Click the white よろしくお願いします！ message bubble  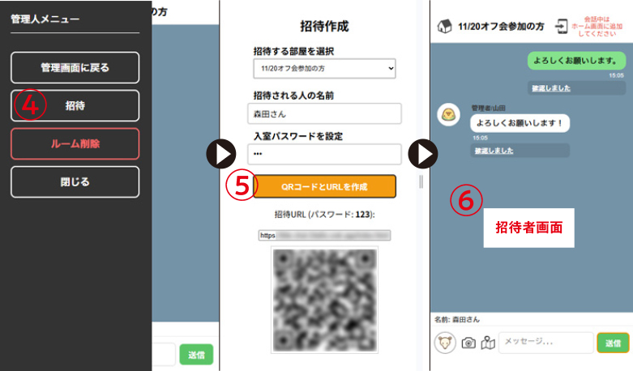coord(520,123)
